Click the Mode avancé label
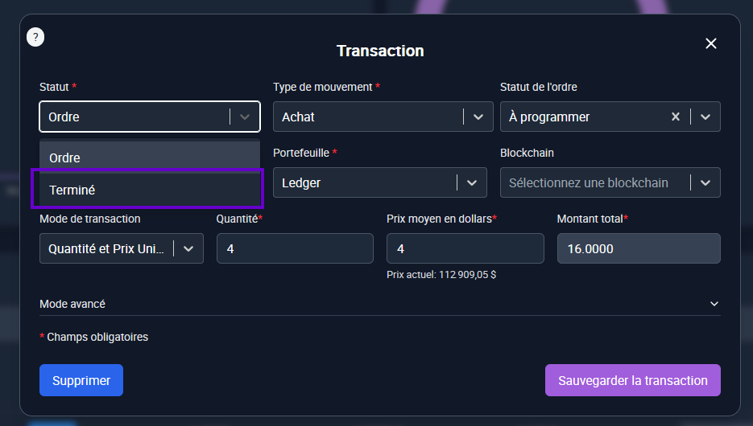Viewport: 753px width, 426px height. (x=72, y=304)
